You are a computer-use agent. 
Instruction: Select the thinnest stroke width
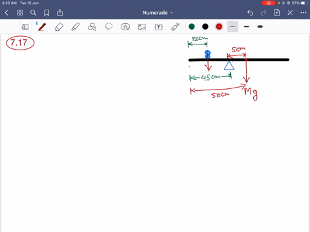coord(232,26)
